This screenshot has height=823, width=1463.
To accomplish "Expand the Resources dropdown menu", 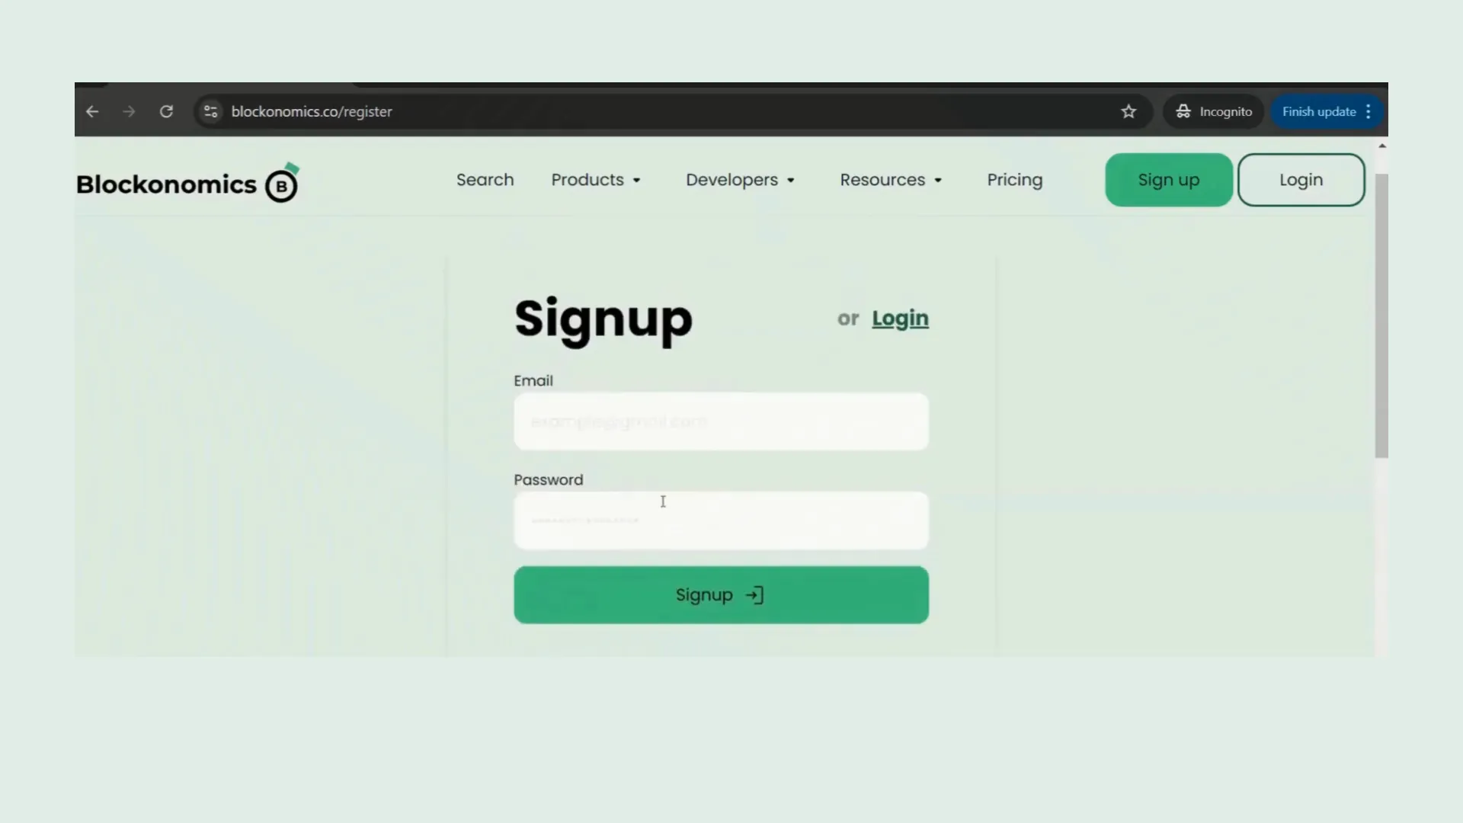I will (x=890, y=180).
